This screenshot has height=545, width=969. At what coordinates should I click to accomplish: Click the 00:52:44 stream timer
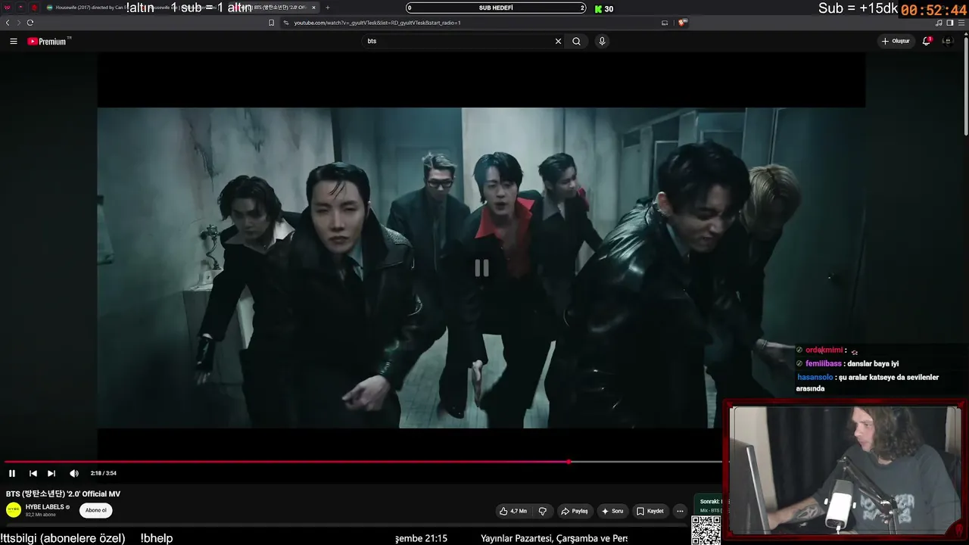coord(933,10)
